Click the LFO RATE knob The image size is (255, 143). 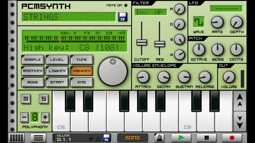[x=217, y=22]
